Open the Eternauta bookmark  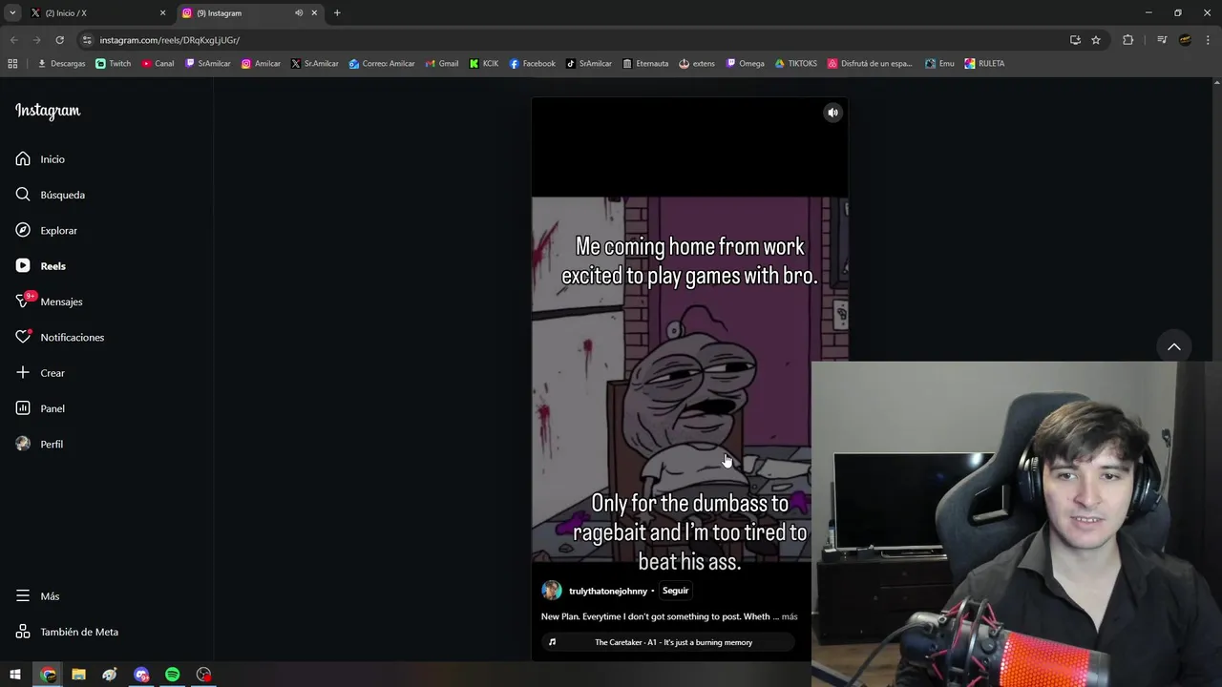coord(645,64)
